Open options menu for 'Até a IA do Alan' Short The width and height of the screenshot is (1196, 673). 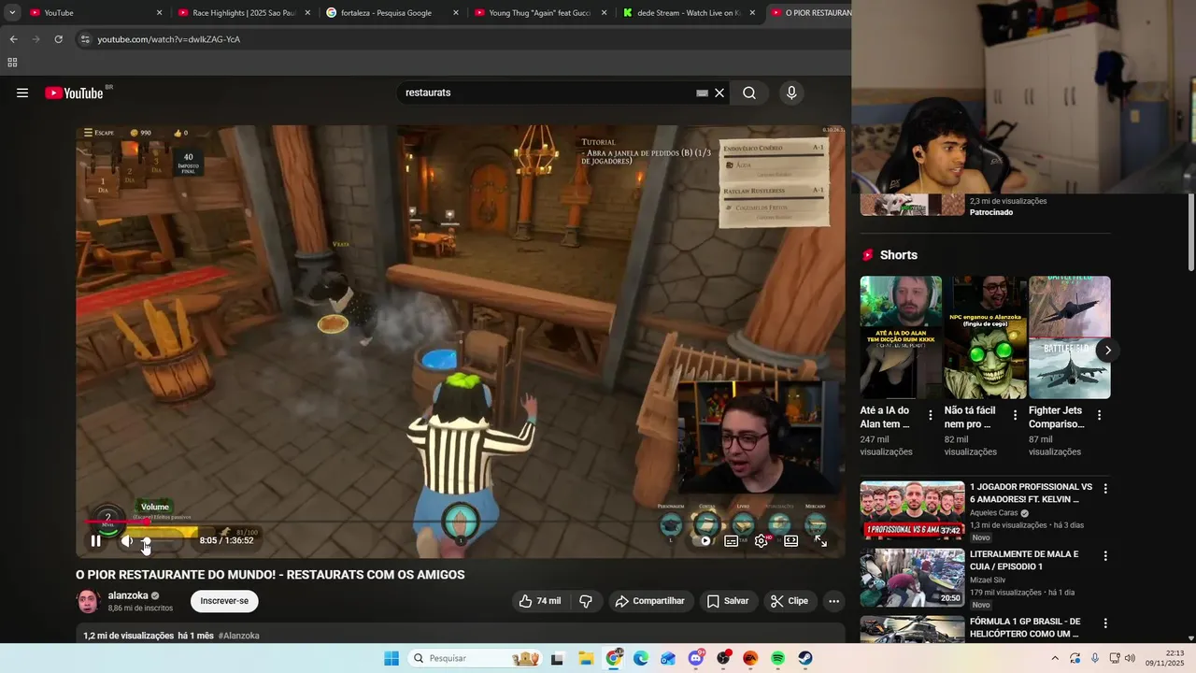point(931,415)
